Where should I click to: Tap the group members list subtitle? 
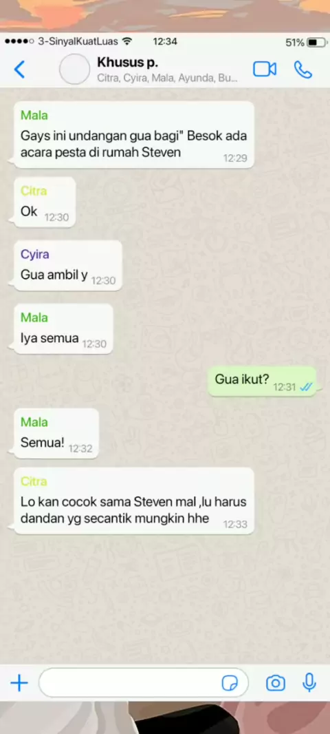point(167,78)
